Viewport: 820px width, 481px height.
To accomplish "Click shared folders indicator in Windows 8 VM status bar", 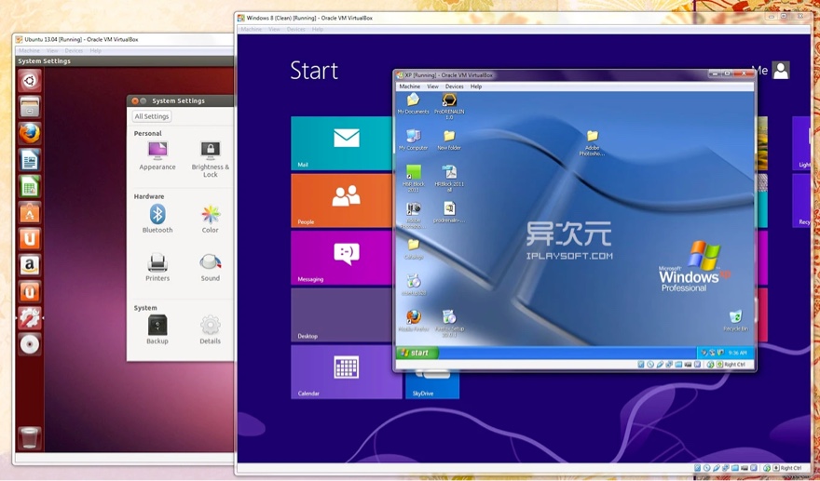I will point(735,468).
